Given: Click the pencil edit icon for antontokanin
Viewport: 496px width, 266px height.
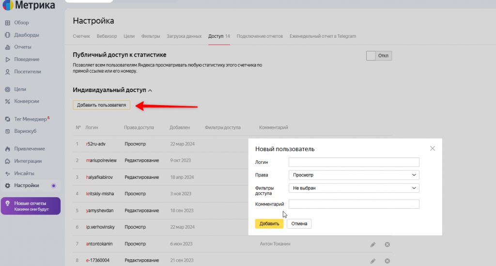Looking at the screenshot, I should tap(372, 245).
